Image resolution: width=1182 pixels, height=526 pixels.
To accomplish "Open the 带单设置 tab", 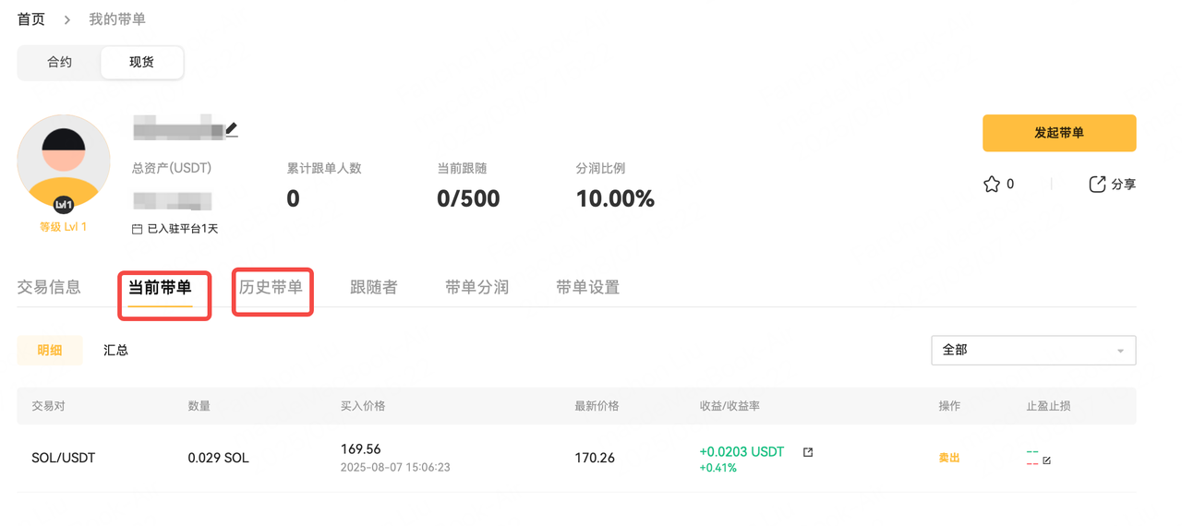I will 587,287.
